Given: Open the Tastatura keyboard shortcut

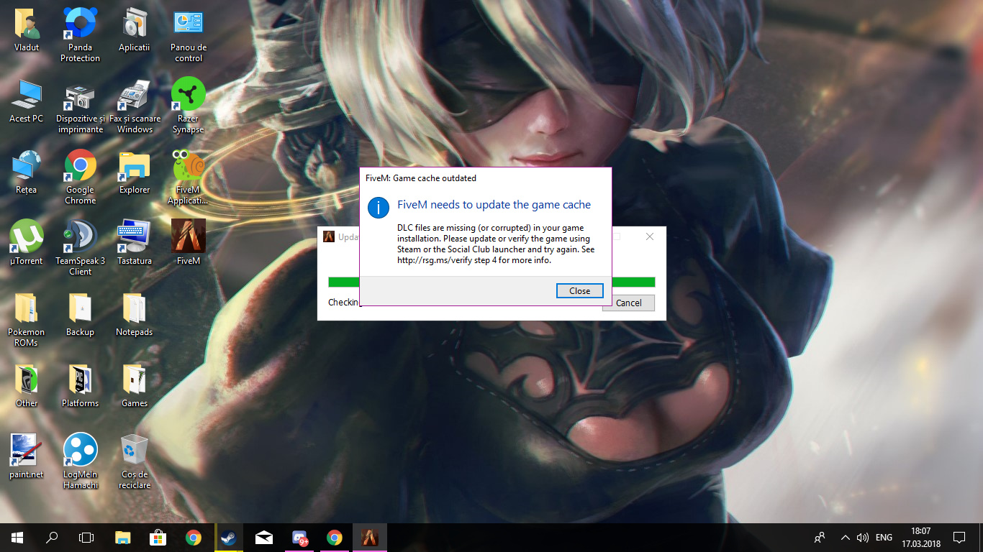Looking at the screenshot, I should coord(135,244).
